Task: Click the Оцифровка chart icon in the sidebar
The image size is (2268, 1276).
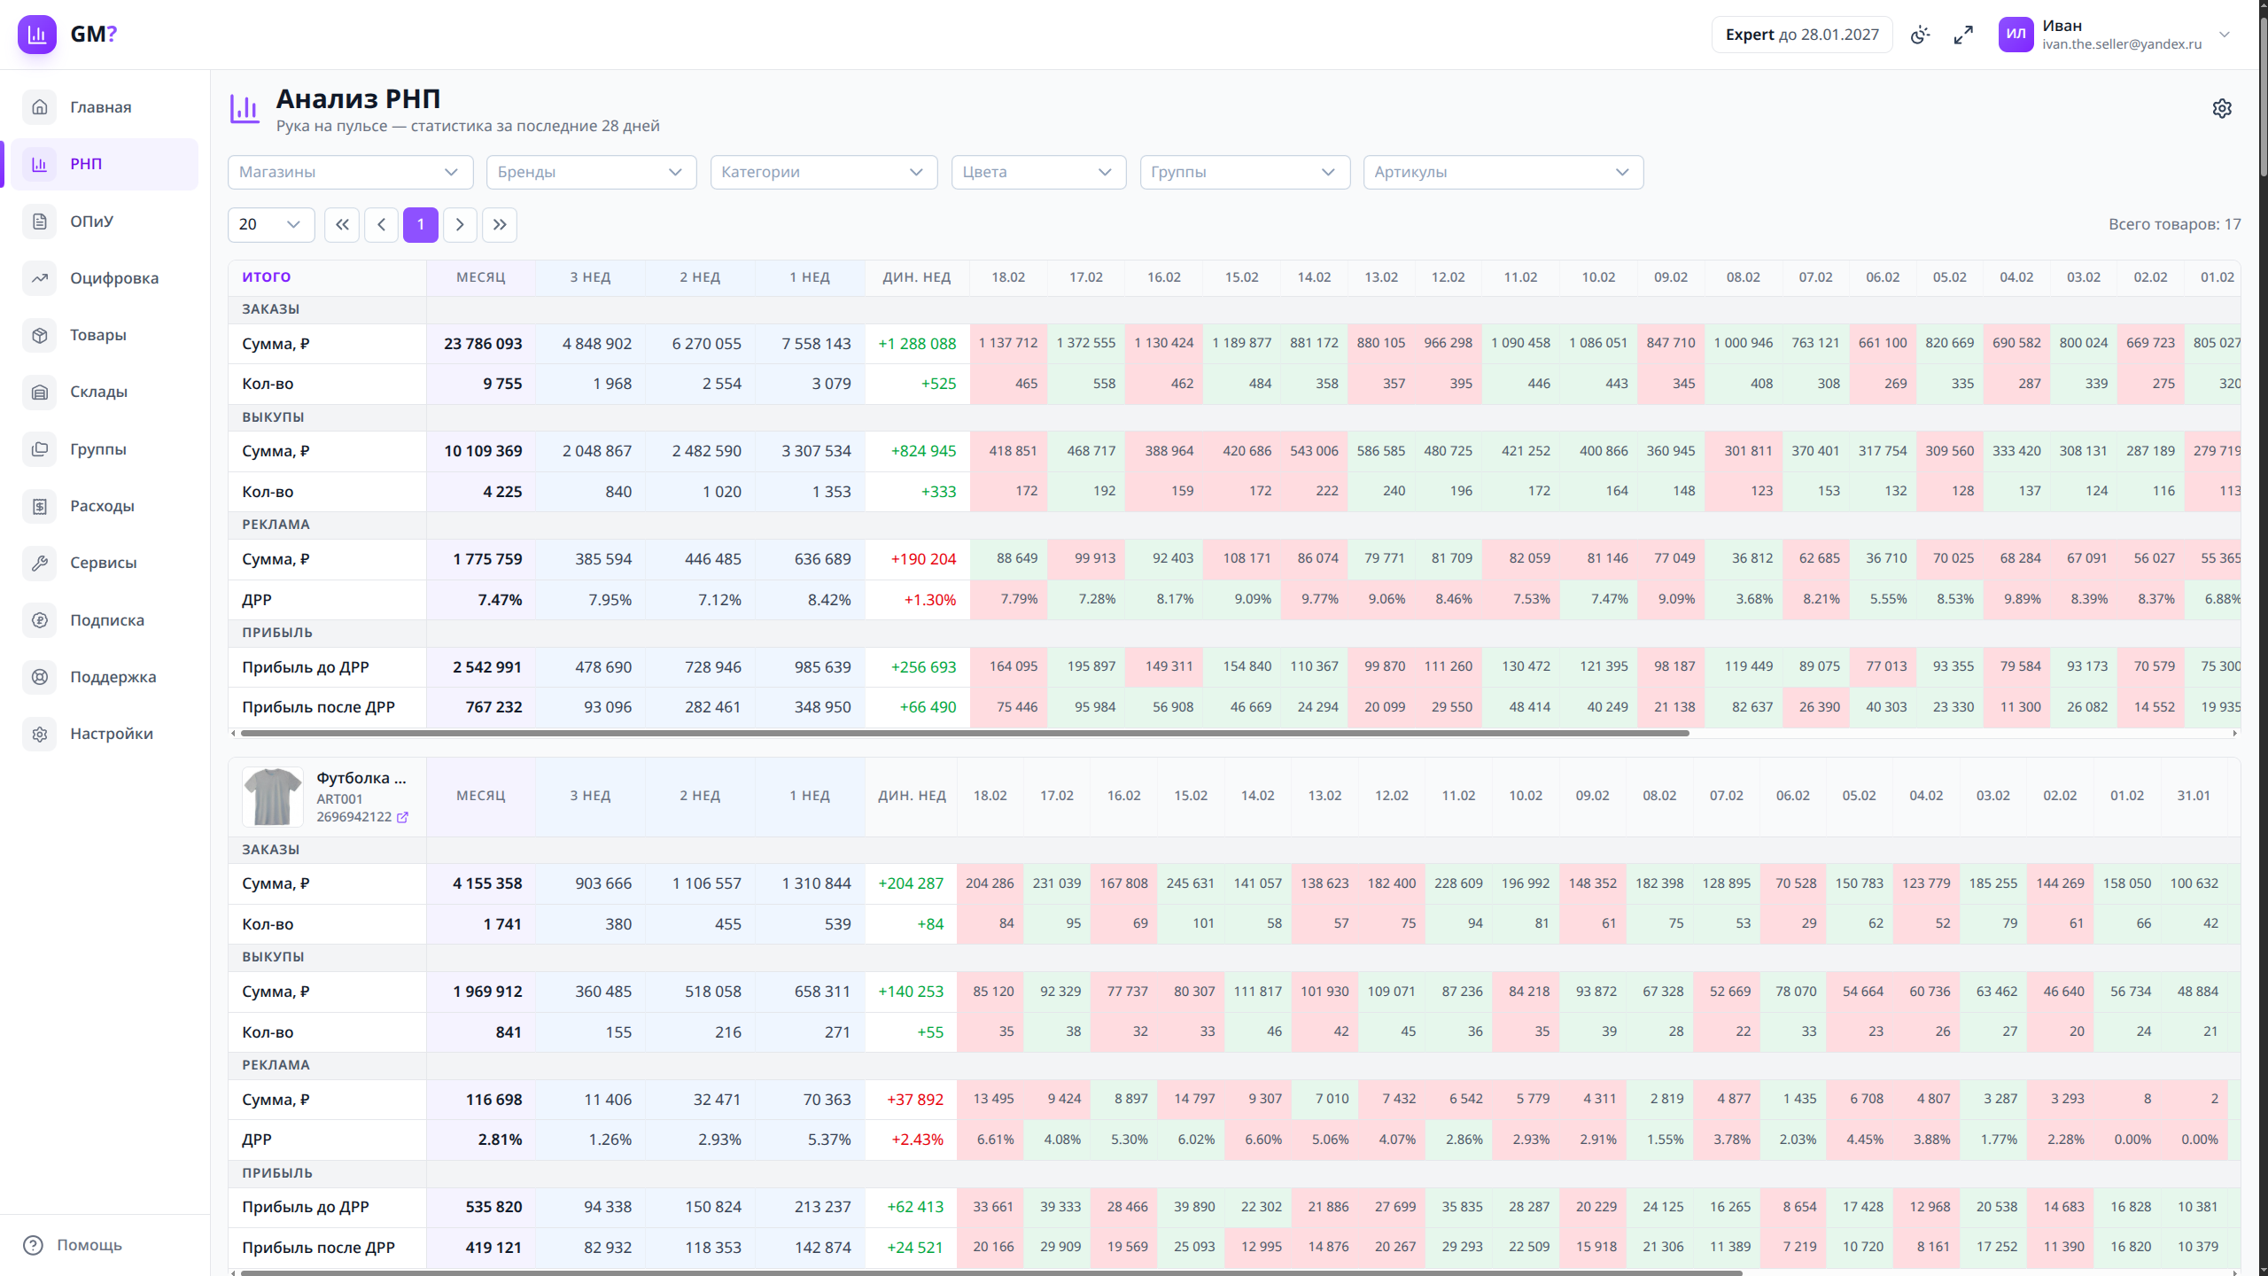Action: pyautogui.click(x=40, y=278)
